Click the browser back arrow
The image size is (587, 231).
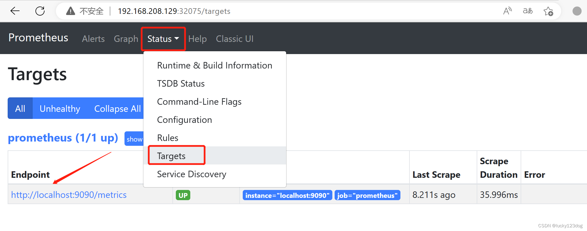click(15, 11)
